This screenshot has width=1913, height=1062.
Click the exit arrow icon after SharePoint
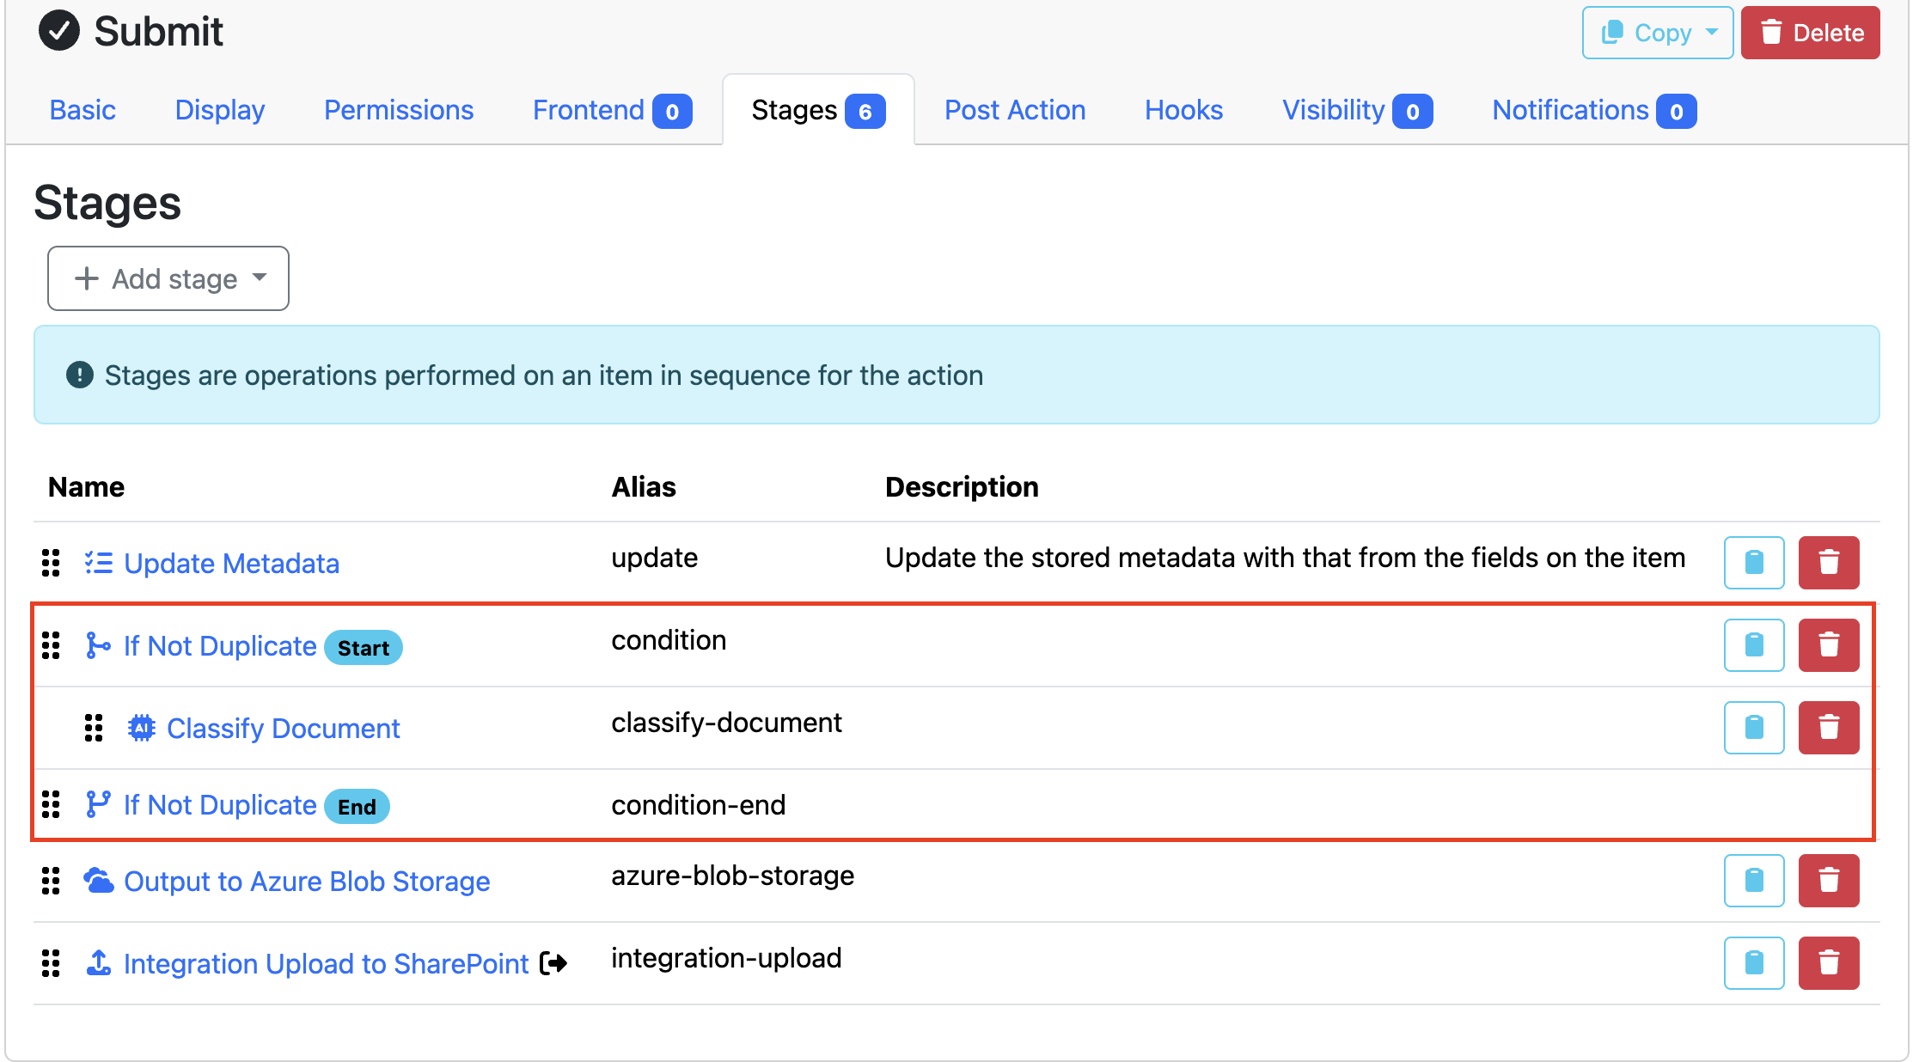(553, 963)
